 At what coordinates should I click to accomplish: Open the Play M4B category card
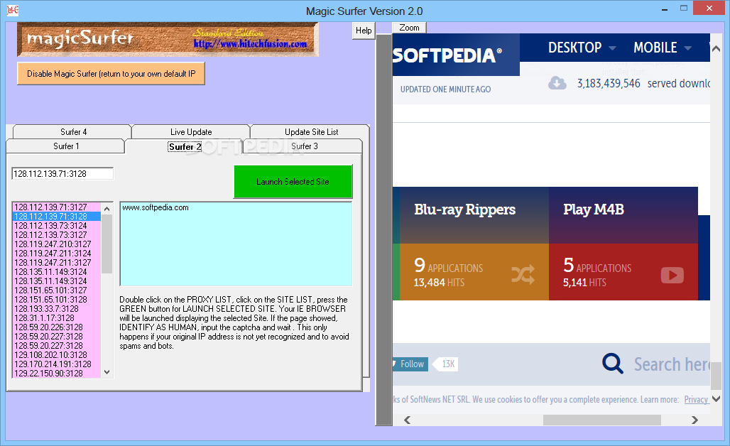tap(623, 244)
